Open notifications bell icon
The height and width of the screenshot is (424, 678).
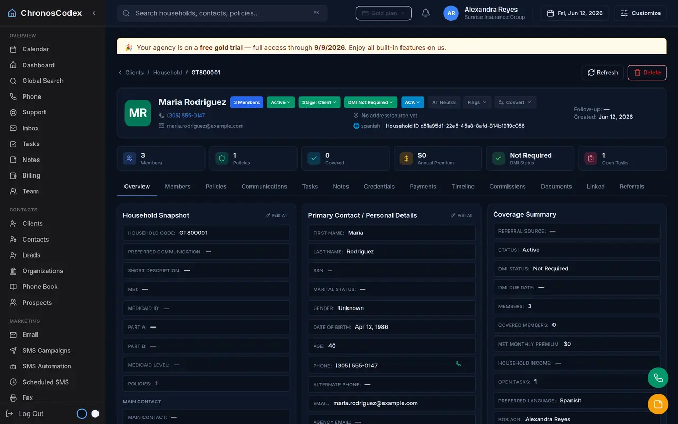(x=425, y=13)
